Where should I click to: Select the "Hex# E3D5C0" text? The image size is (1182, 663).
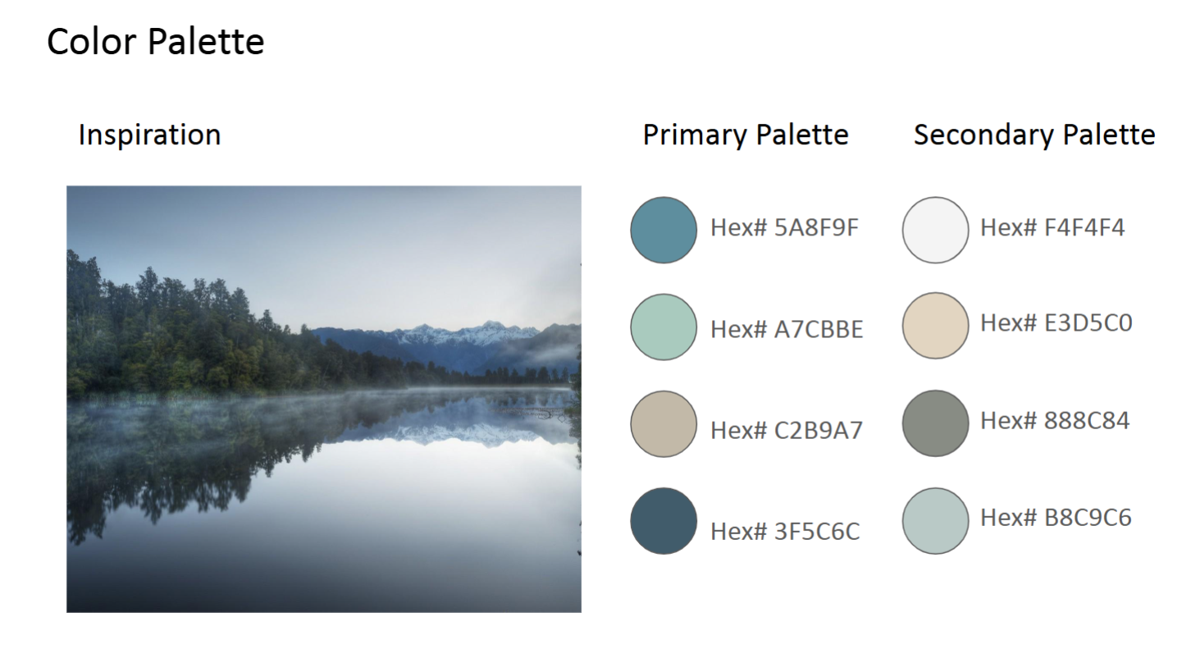1056,323
